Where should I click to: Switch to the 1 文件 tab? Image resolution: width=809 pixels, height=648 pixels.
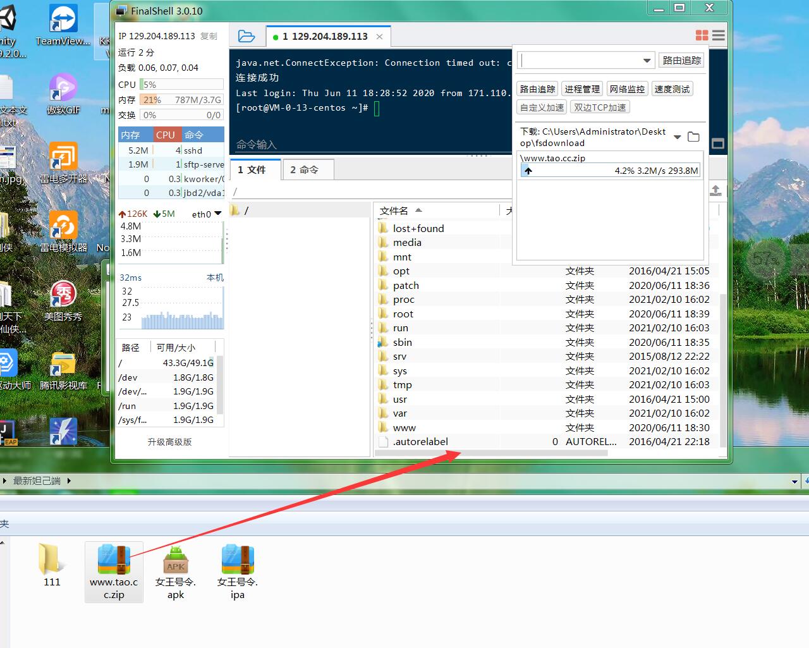pyautogui.click(x=252, y=170)
